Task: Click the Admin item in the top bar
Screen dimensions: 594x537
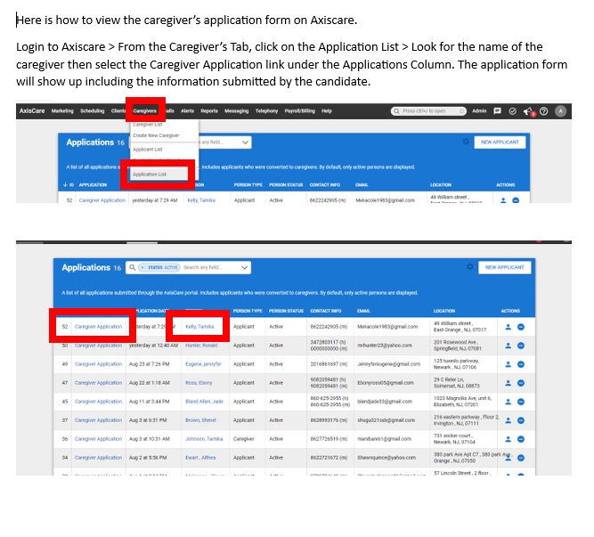Action: click(479, 111)
